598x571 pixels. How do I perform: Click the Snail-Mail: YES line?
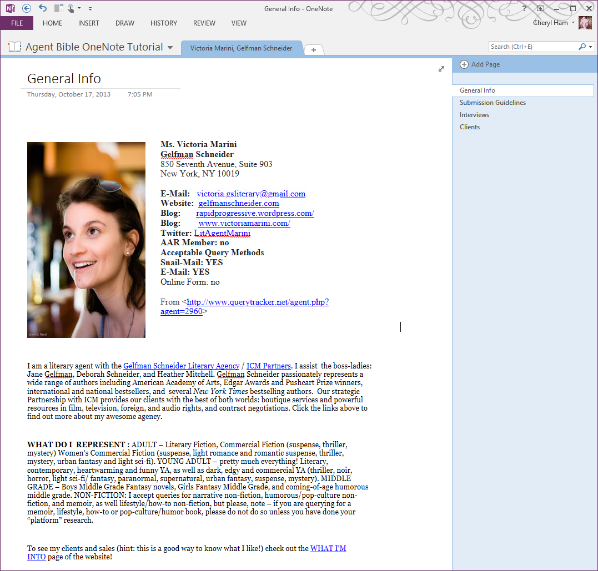pos(192,262)
